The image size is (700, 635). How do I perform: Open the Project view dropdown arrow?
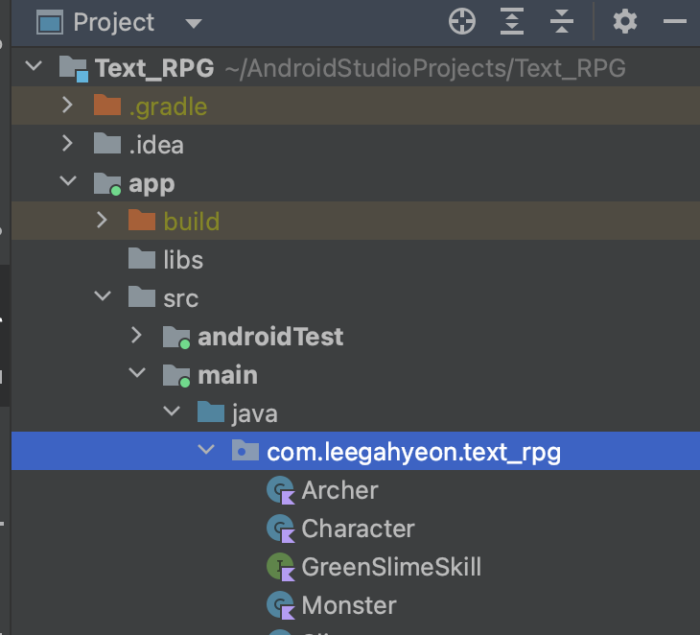(194, 23)
